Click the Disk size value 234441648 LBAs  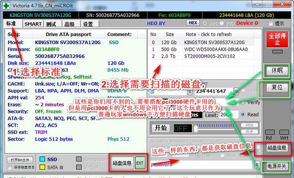pos(55,63)
